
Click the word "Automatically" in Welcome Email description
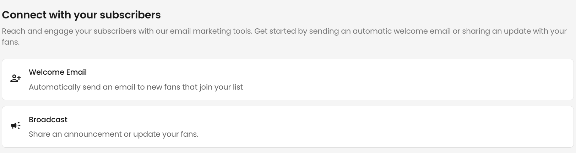click(55, 87)
